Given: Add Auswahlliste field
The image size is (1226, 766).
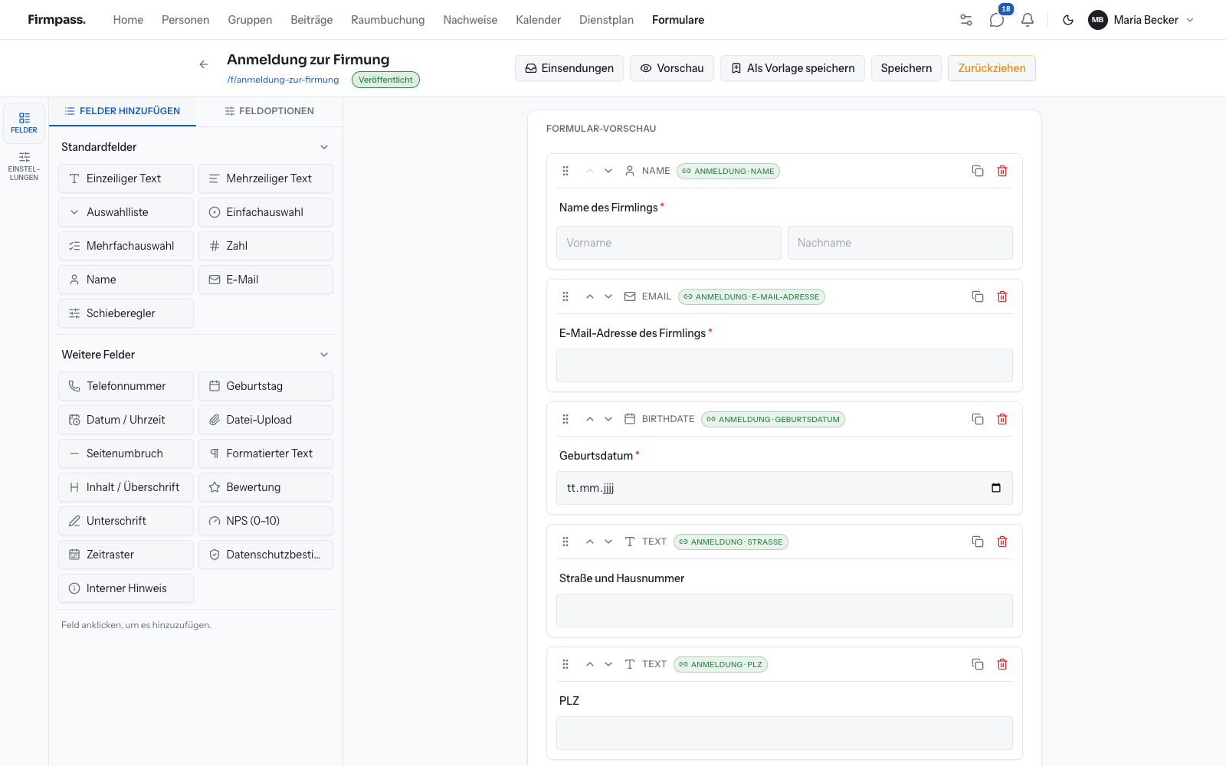Looking at the screenshot, I should (126, 212).
